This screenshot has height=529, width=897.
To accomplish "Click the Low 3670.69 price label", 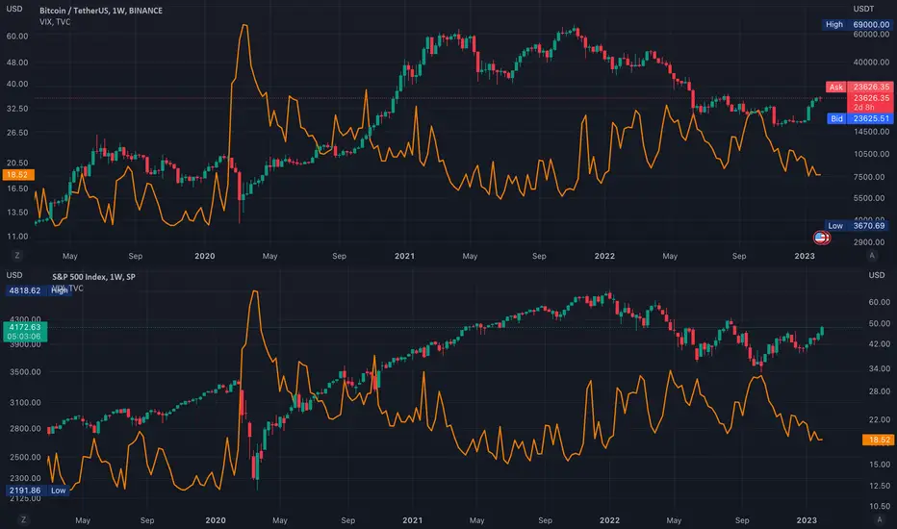I will tap(859, 226).
